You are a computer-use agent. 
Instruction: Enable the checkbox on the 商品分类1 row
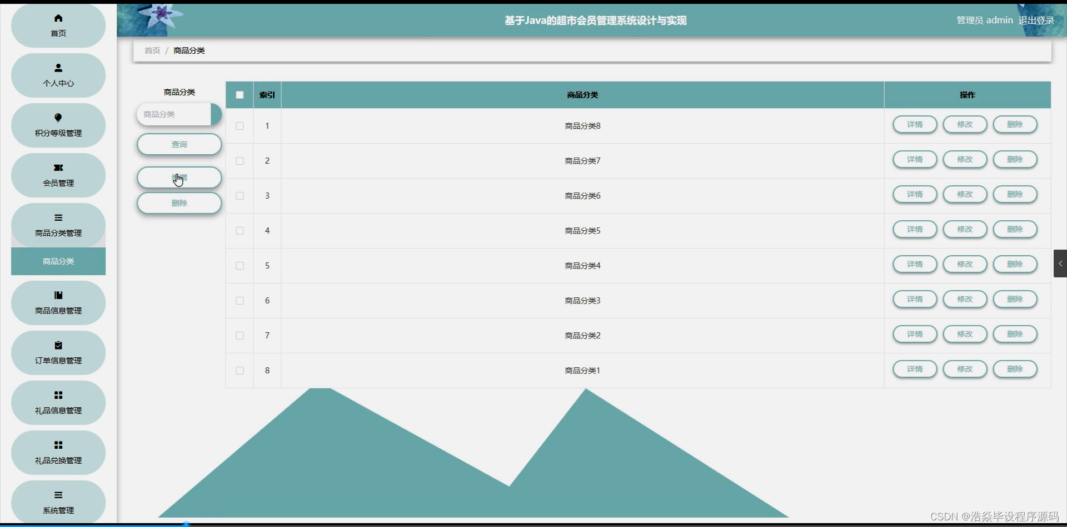pyautogui.click(x=240, y=371)
